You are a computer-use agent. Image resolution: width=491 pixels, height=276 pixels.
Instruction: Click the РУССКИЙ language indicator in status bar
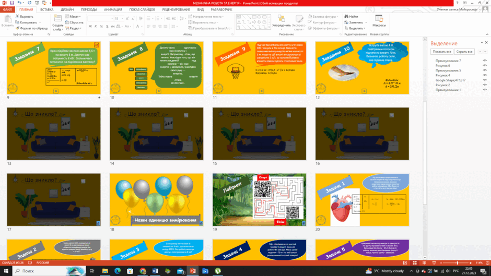point(43,263)
